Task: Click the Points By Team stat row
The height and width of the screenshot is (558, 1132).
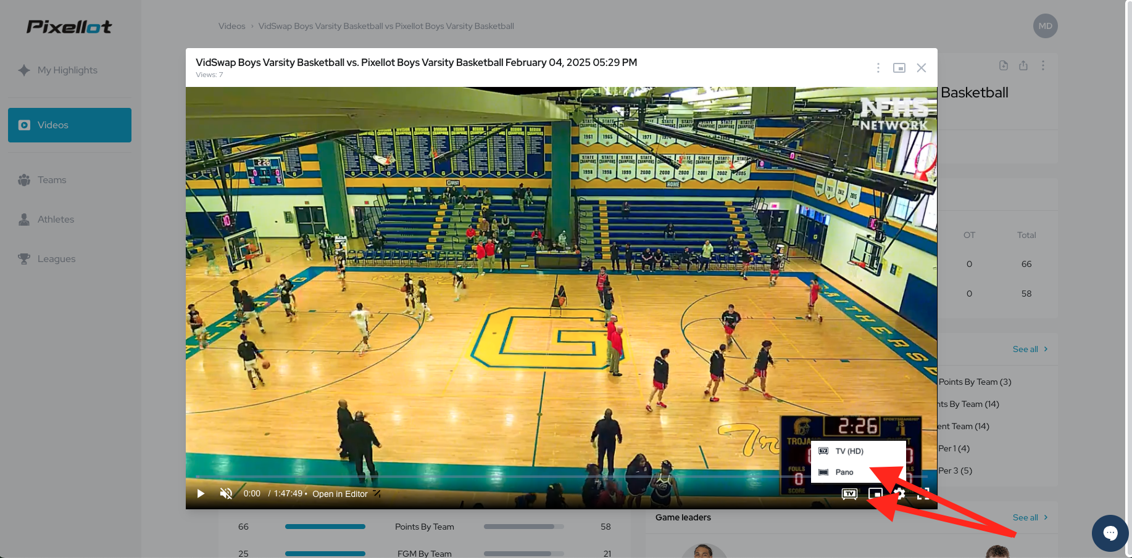Action: pos(425,527)
